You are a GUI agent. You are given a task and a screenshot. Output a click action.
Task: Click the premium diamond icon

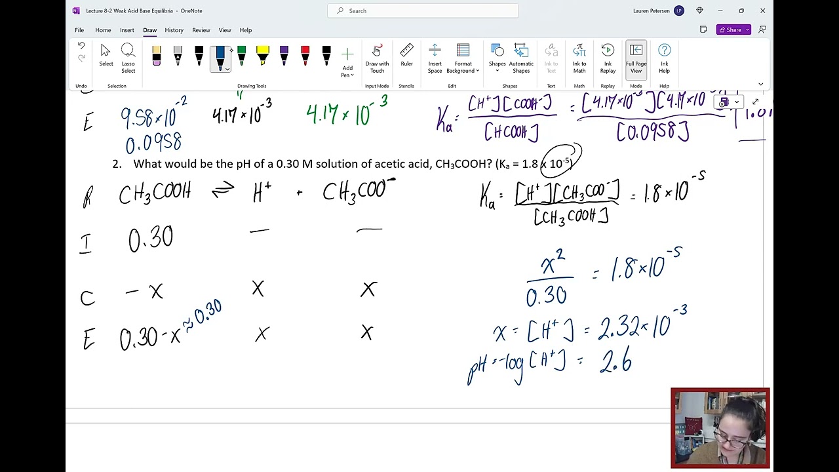[699, 10]
